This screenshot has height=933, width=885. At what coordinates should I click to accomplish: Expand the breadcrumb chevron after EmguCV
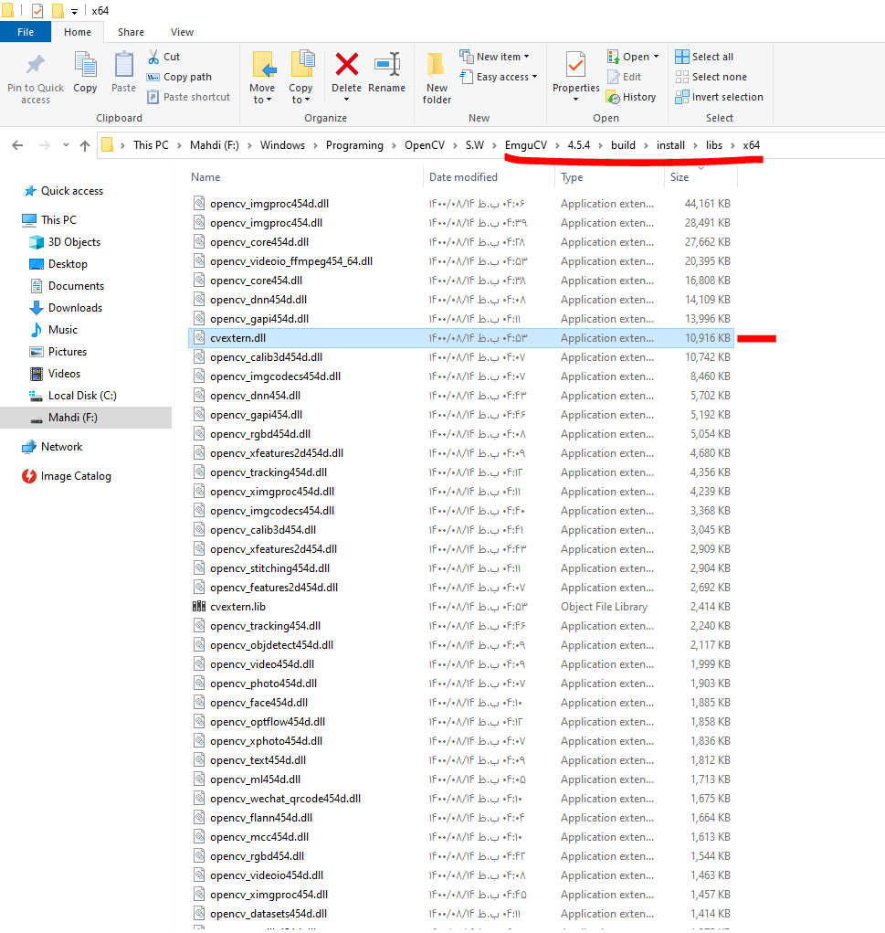(556, 144)
